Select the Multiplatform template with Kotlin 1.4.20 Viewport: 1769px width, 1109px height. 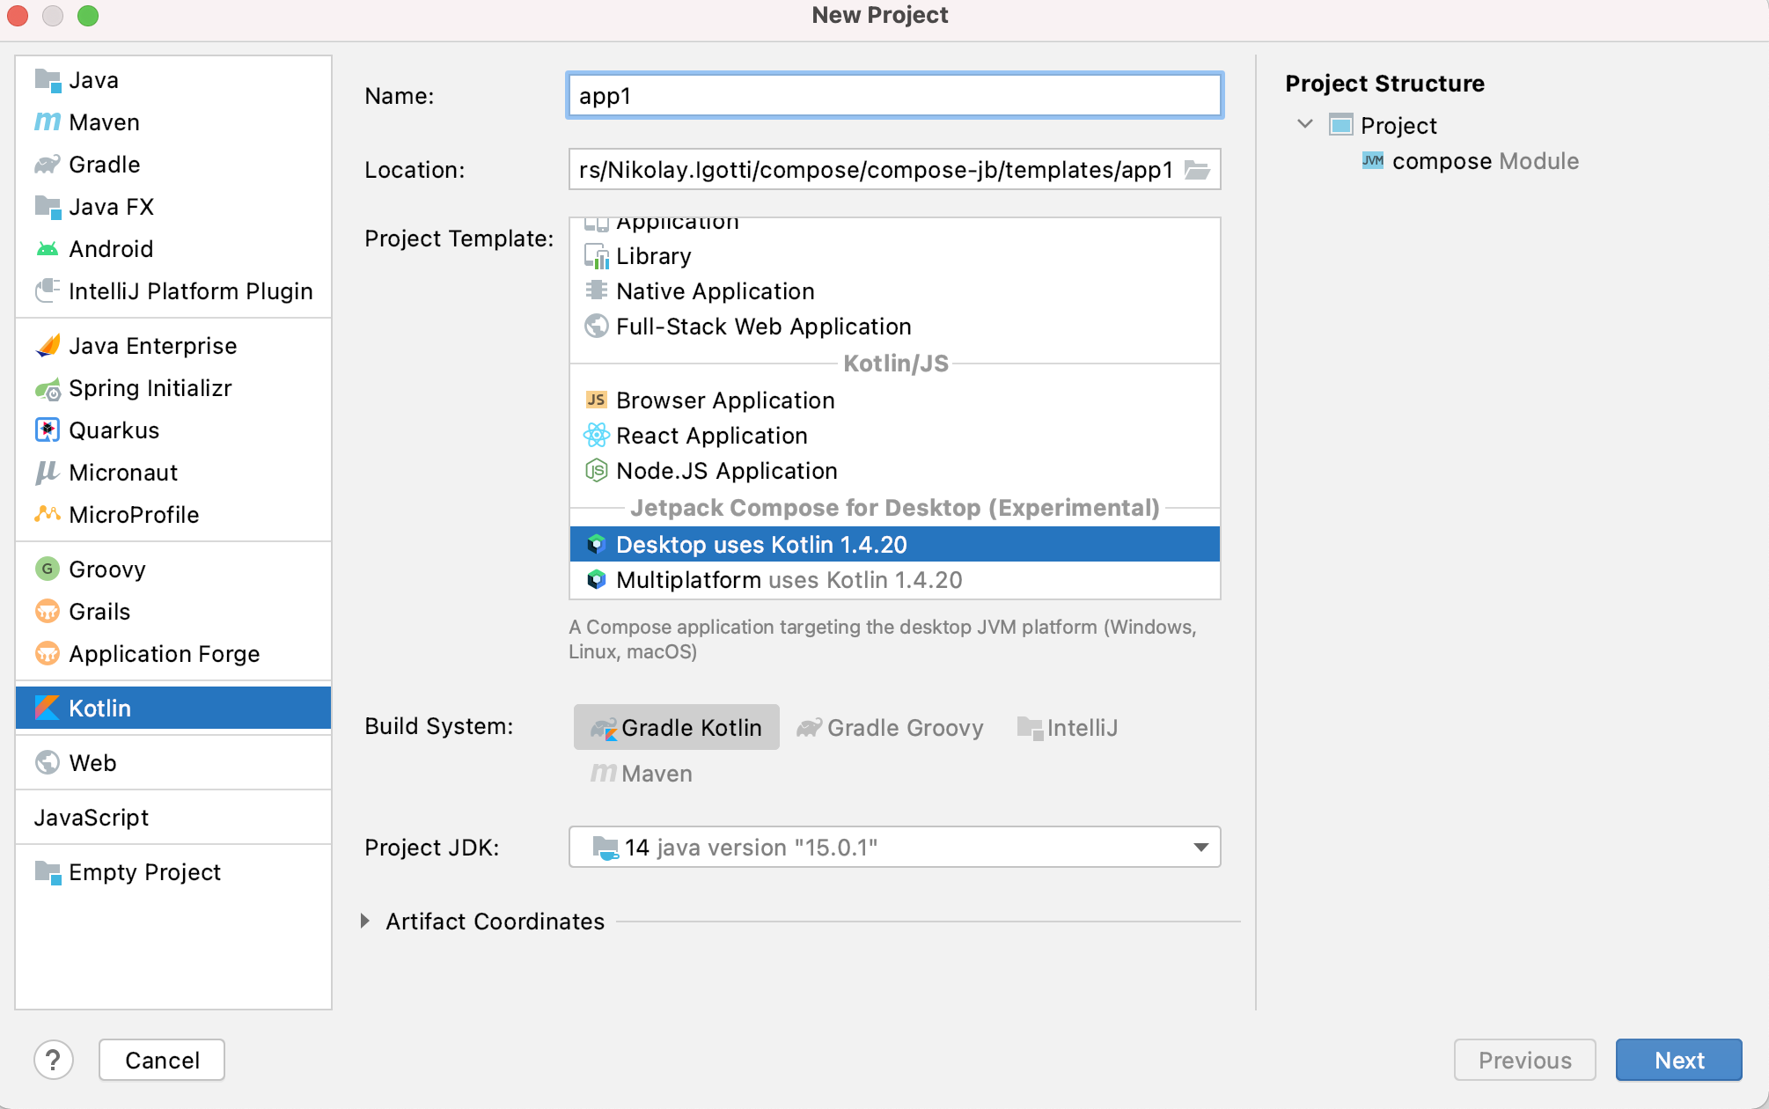(788, 579)
